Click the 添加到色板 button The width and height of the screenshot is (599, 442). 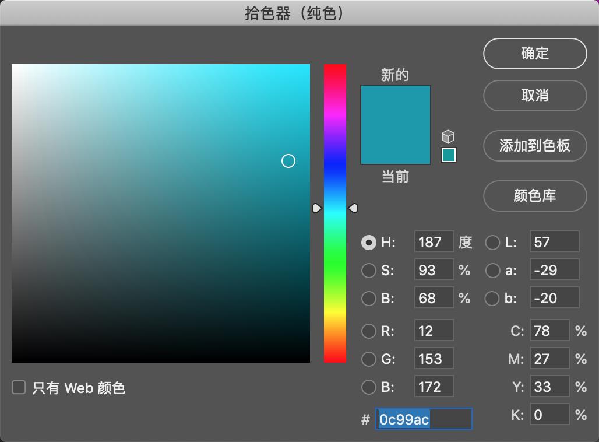point(534,146)
